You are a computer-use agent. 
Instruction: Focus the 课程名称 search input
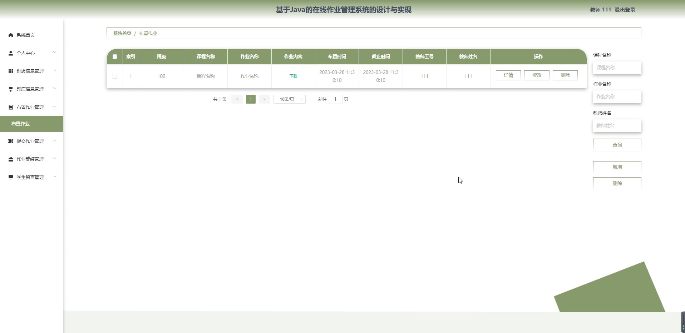(617, 68)
